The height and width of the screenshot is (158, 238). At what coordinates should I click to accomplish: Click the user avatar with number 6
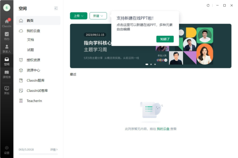coord(7,8)
